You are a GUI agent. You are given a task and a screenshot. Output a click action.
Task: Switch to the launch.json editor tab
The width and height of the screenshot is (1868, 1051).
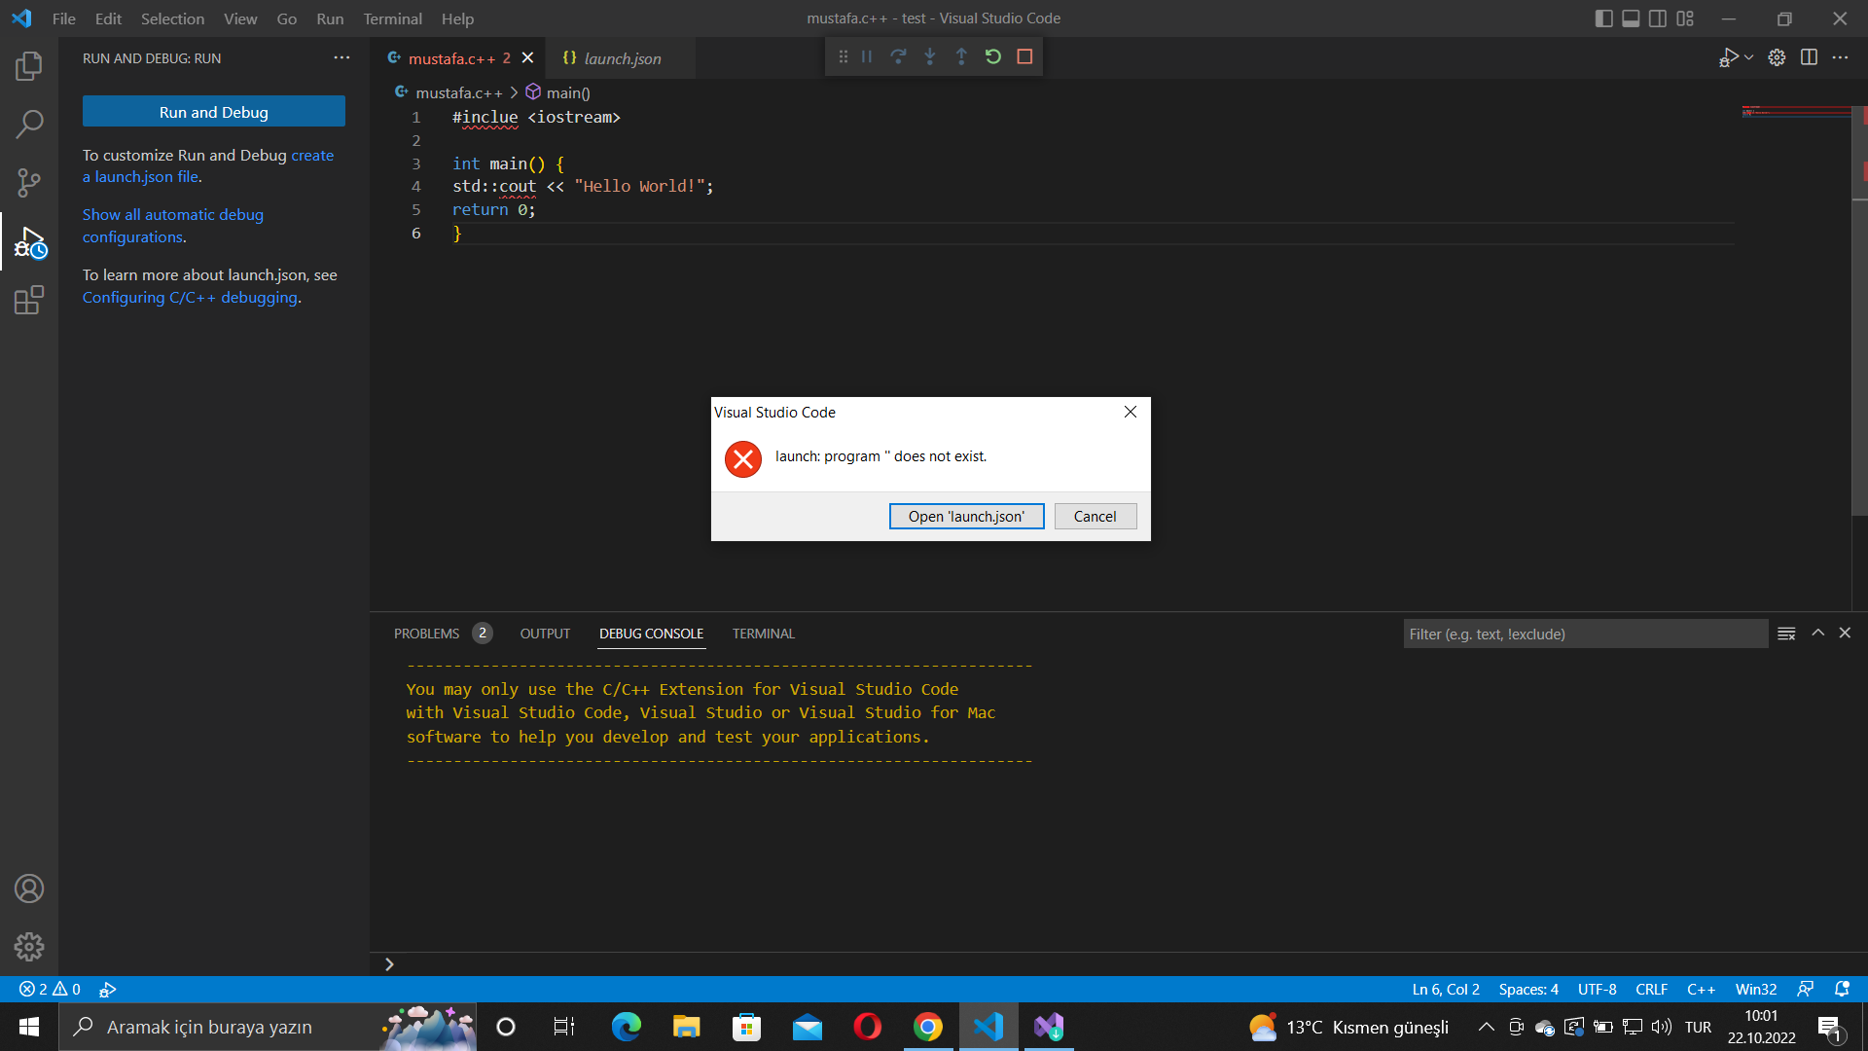[x=623, y=58]
